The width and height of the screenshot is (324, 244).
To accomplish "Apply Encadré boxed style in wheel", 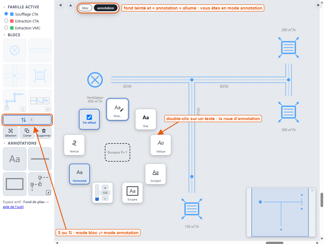I will 132,193.
